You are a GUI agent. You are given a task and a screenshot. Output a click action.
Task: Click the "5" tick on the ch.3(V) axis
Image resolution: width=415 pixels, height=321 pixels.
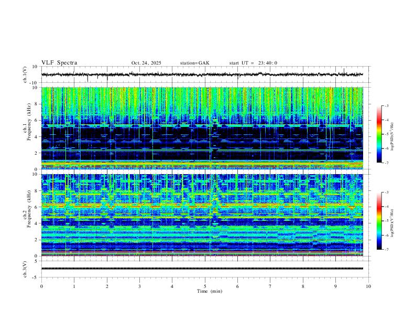[x=37, y=261]
